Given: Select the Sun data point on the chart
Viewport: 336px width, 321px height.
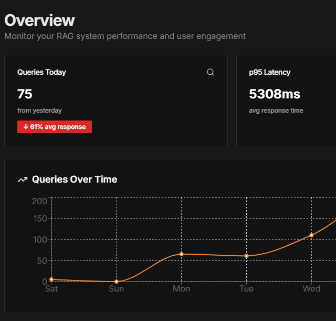Looking at the screenshot, I should point(117,282).
